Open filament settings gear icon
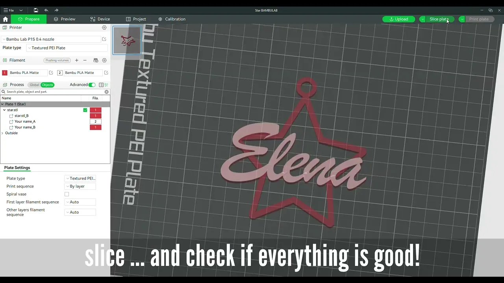Screen dimensions: 504x283 (104, 61)
